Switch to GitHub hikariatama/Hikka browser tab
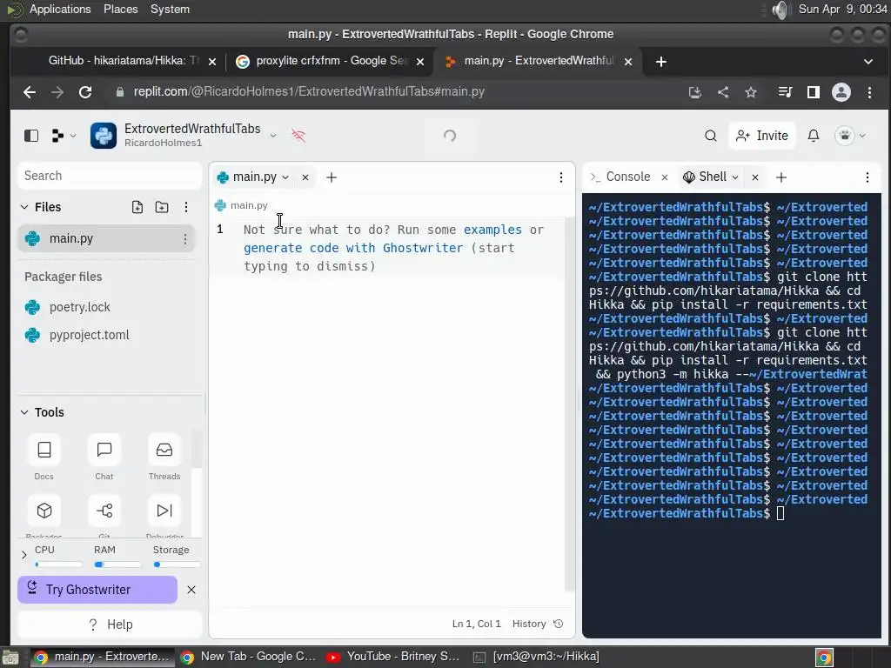The image size is (891, 668). tap(124, 61)
